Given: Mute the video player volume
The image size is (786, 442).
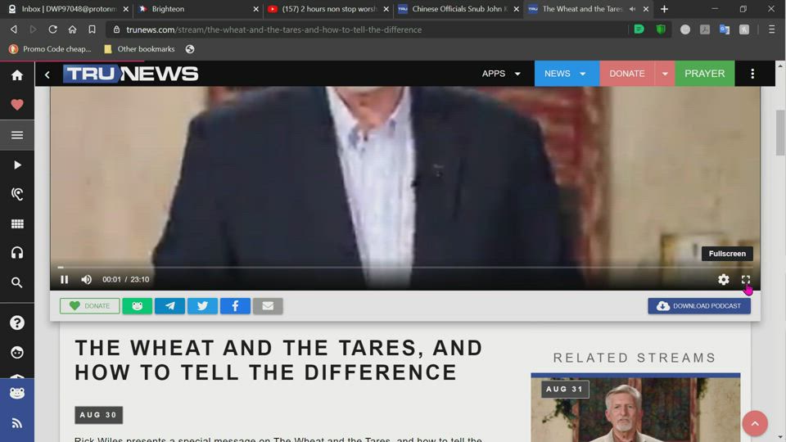Looking at the screenshot, I should click(x=87, y=280).
